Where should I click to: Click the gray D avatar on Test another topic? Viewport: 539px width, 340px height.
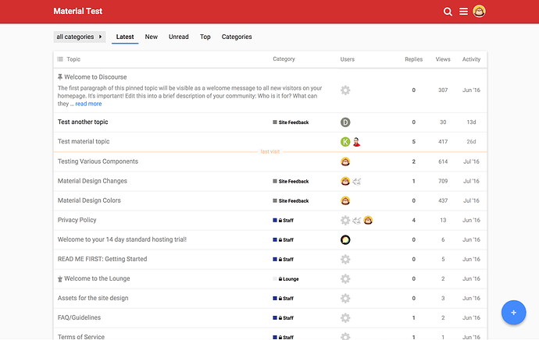tap(345, 122)
